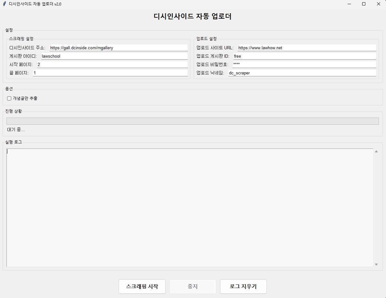Image resolution: width=386 pixels, height=298 pixels.
Task: Click the 로그 지우기 button
Action: 243,286
